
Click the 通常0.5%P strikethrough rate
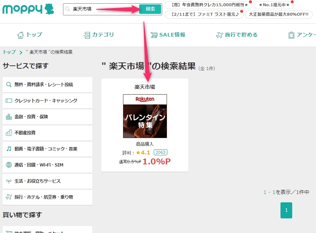pyautogui.click(x=130, y=162)
